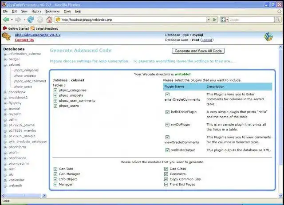The height and width of the screenshot is (205, 284).
Task: Click the browser Forward arrow icon
Action: click(18, 20)
